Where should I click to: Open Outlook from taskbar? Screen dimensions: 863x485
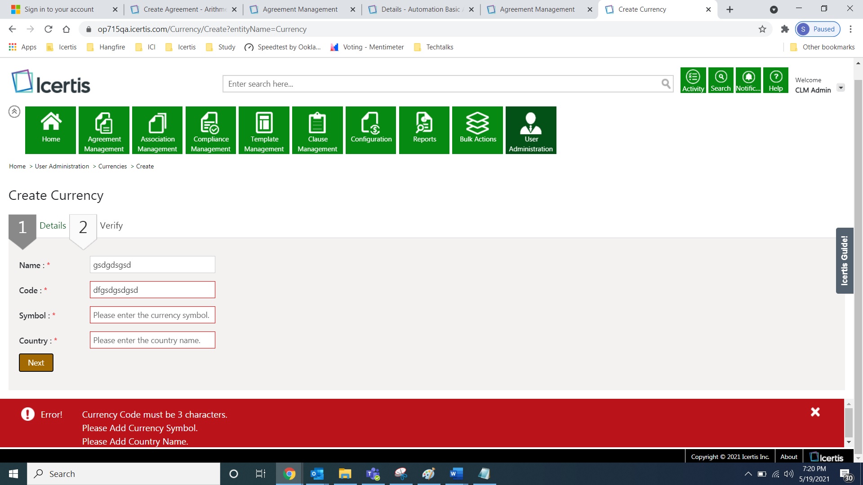(x=317, y=474)
